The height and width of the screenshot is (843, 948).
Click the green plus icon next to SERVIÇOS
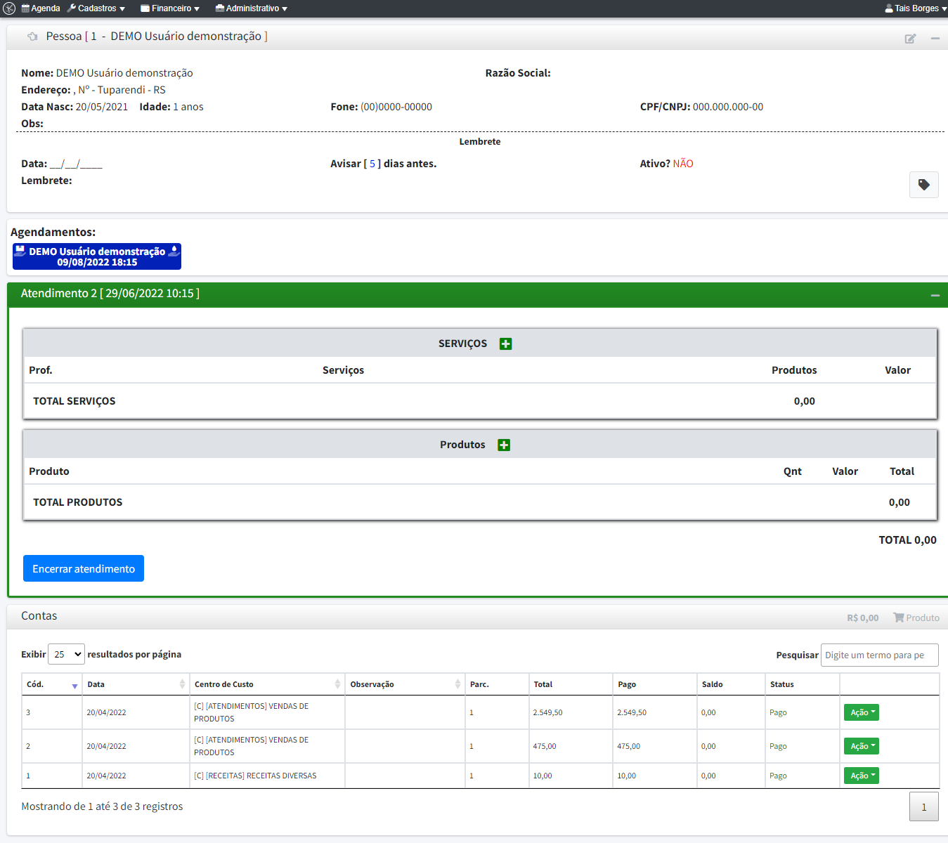505,344
